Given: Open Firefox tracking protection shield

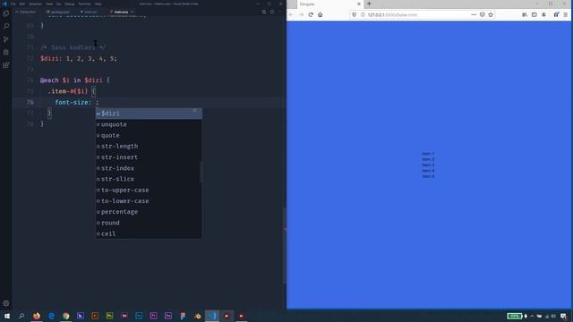Looking at the screenshot, I should 355,14.
